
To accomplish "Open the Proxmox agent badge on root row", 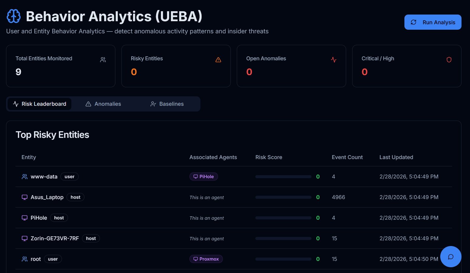I will click(206, 259).
